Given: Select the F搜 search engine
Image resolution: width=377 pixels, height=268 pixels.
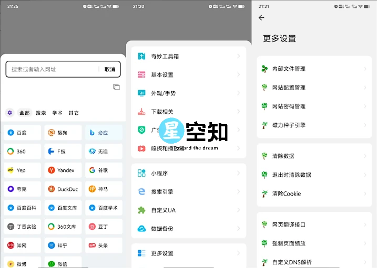Looking at the screenshot, I should 63,151.
